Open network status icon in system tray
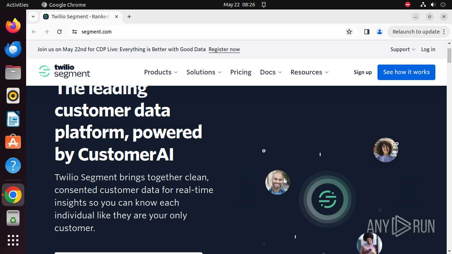 [x=423, y=5]
